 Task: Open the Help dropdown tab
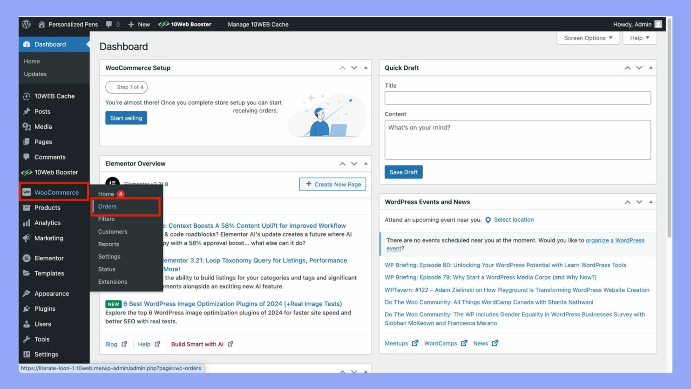pyautogui.click(x=639, y=38)
